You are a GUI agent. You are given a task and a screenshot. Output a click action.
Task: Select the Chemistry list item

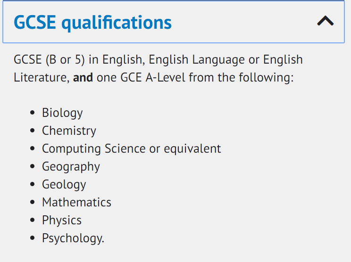[69, 131]
